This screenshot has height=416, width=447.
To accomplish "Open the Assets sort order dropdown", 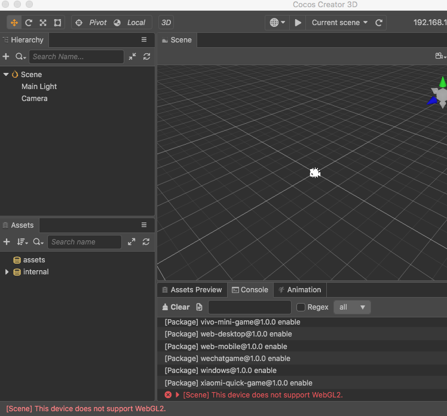I will [22, 242].
